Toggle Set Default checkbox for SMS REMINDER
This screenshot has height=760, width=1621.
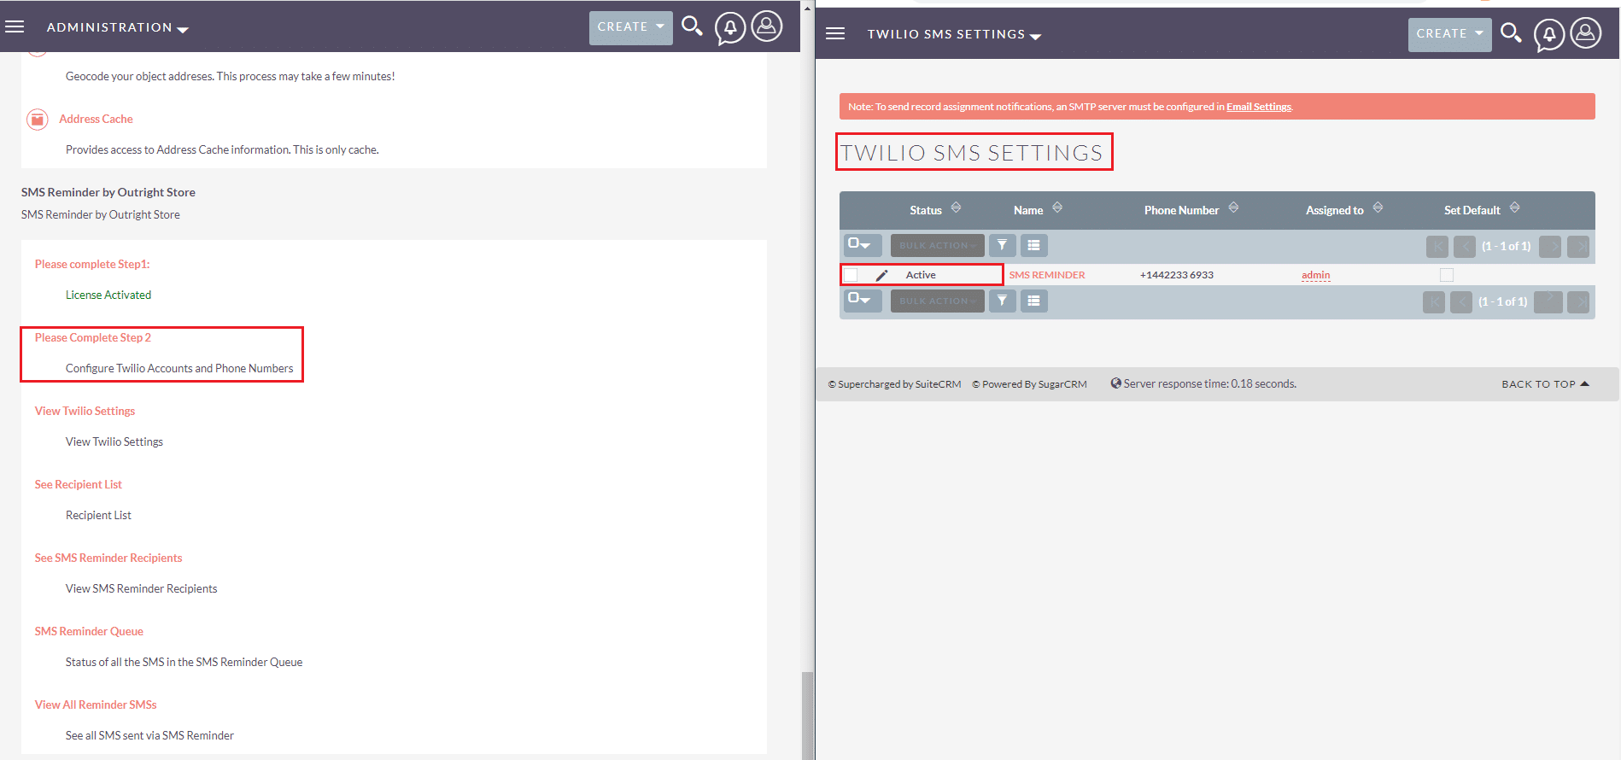1447,275
